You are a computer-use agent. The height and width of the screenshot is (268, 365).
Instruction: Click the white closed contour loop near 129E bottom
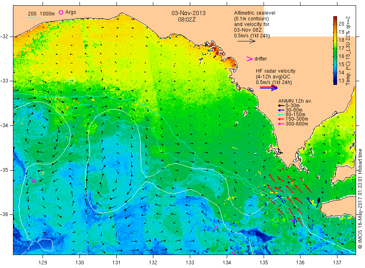click(x=45, y=245)
